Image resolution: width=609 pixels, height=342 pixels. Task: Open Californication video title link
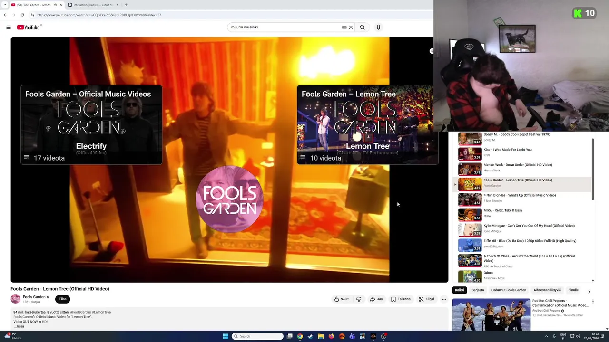(x=560, y=303)
